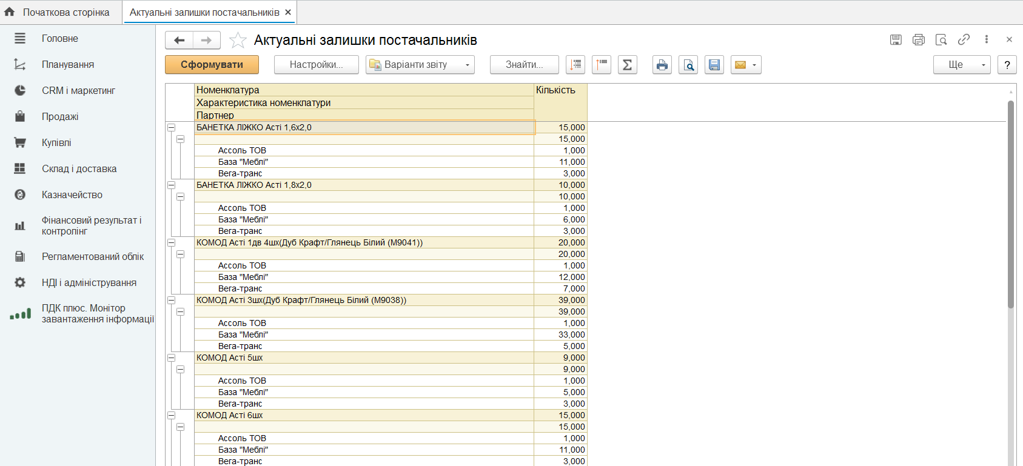Viewport: 1023px width, 466px height.
Task: Collapse the КОМОД Асті 1дв 4шх (М9041) group
Action: point(172,242)
